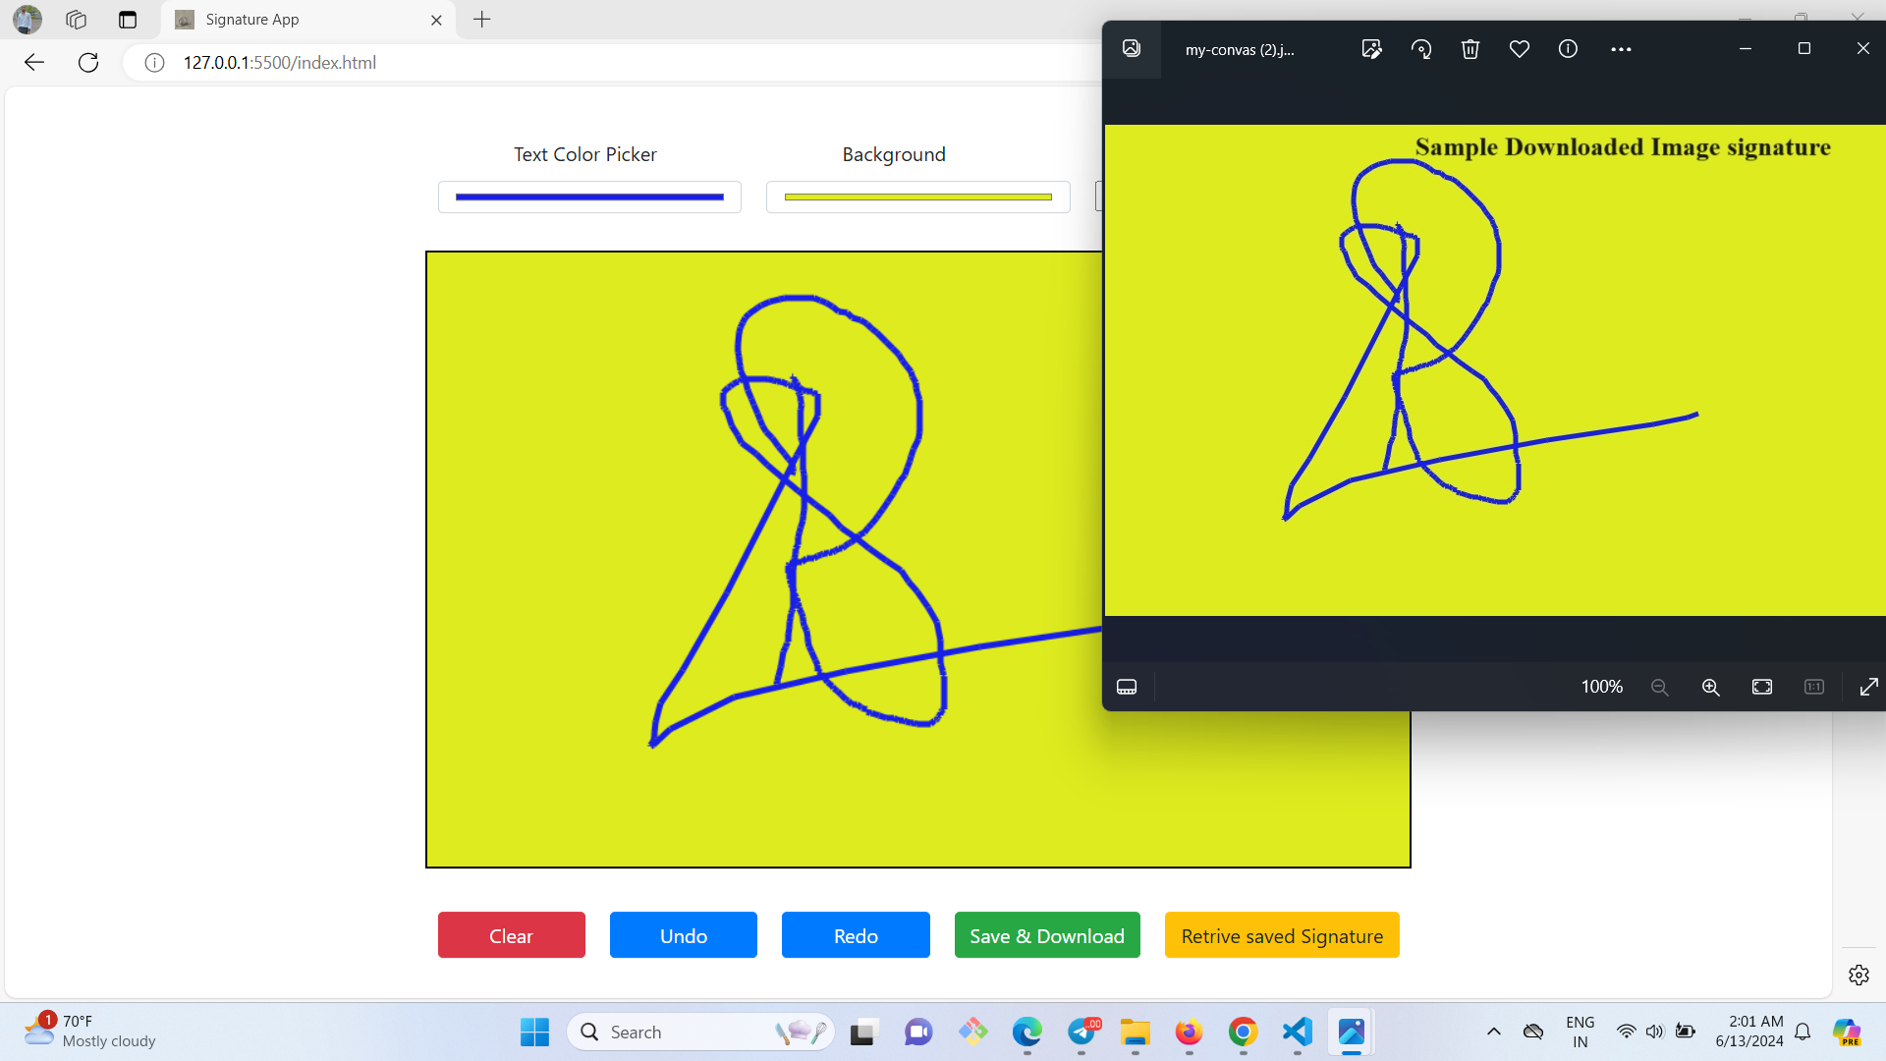The width and height of the screenshot is (1886, 1061).
Task: Enter full screen in Photos viewer
Action: 1868,687
